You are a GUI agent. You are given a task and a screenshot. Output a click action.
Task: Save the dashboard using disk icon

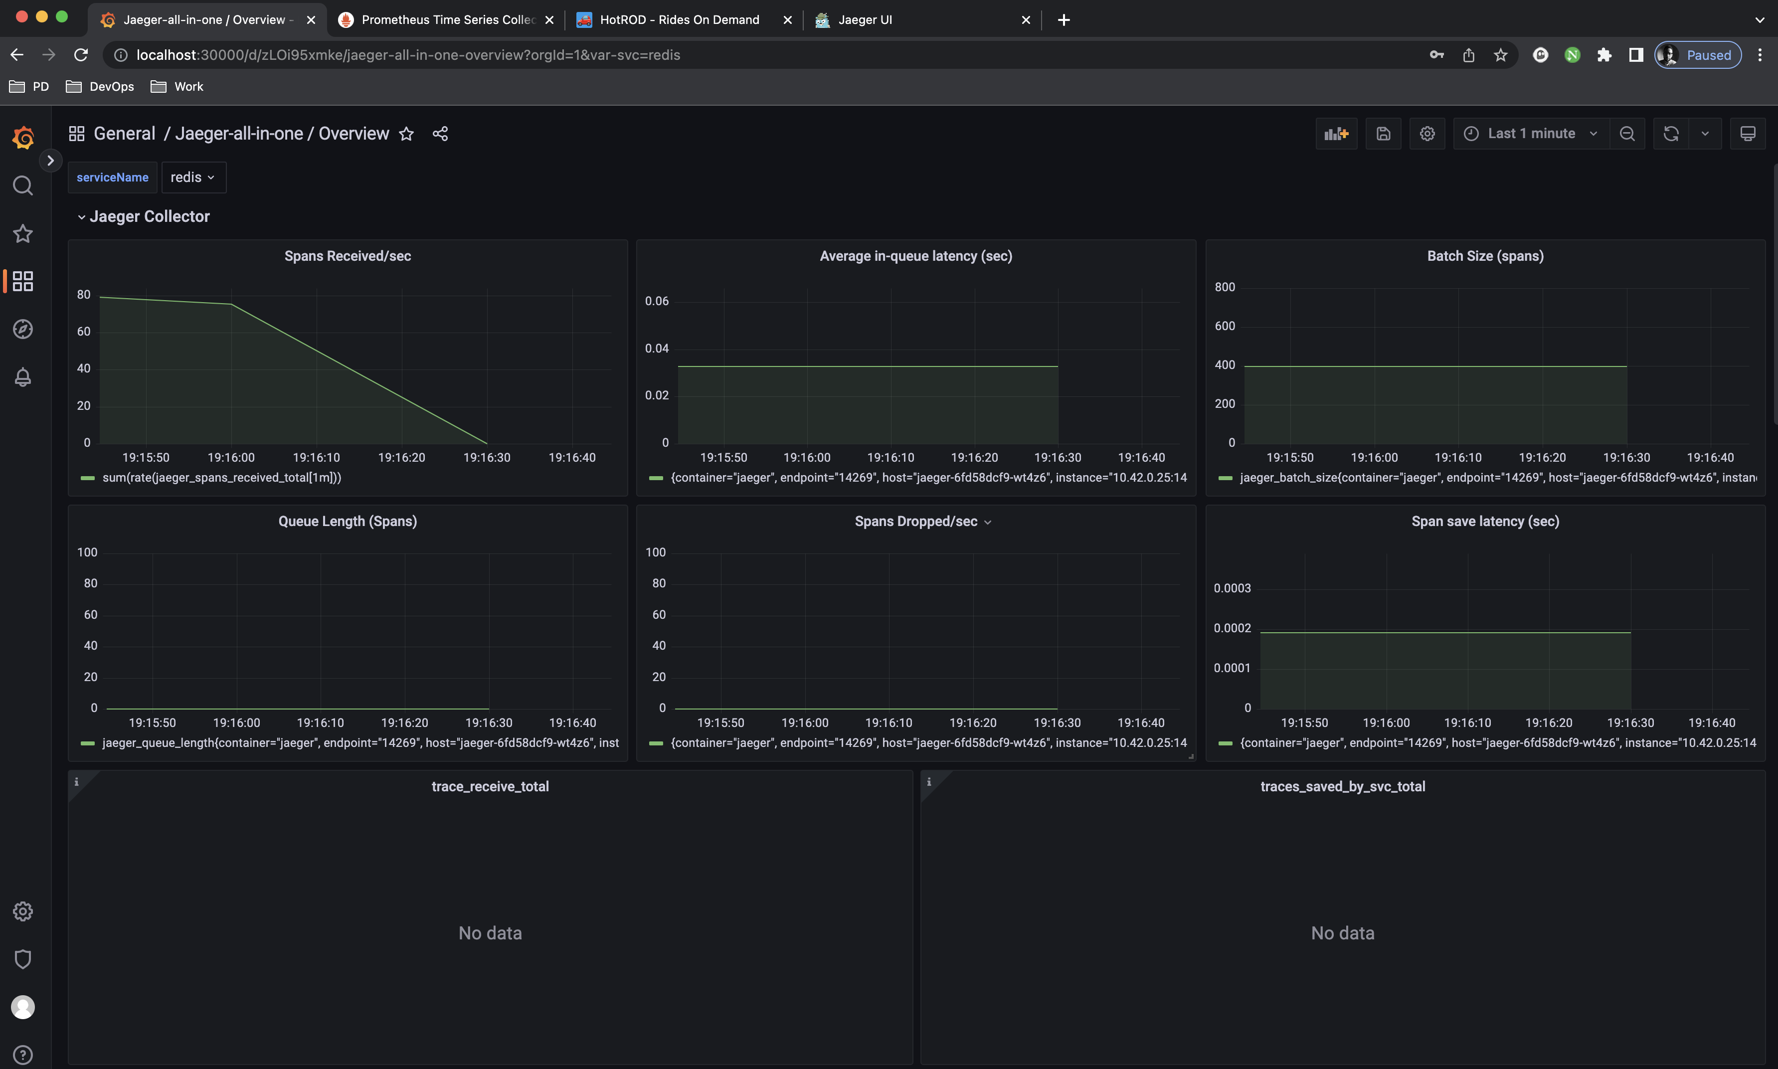pyautogui.click(x=1383, y=134)
